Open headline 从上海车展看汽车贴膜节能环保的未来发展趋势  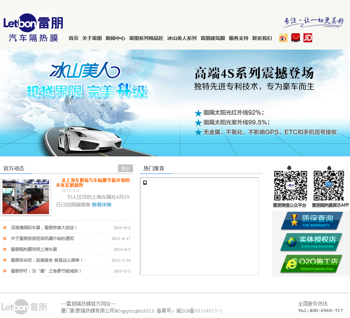(93, 183)
